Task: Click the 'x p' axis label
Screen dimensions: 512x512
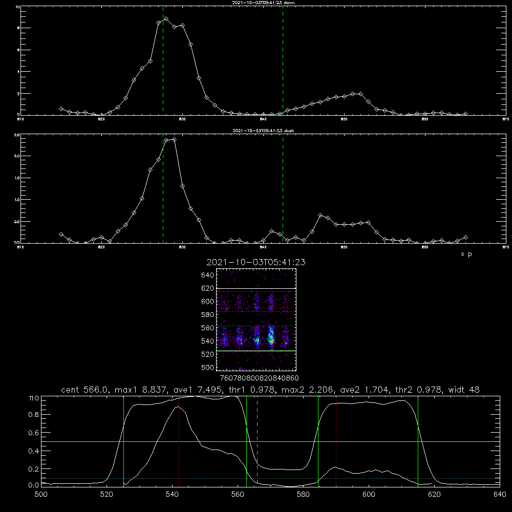Action: [x=466, y=254]
